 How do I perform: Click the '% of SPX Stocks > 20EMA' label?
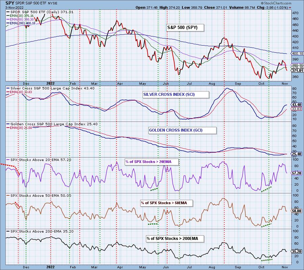151,162
